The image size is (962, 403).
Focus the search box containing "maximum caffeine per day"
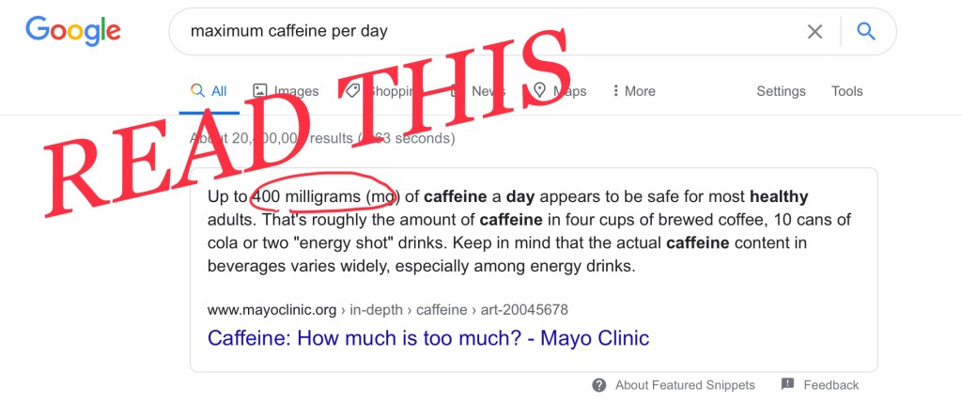coord(470,32)
